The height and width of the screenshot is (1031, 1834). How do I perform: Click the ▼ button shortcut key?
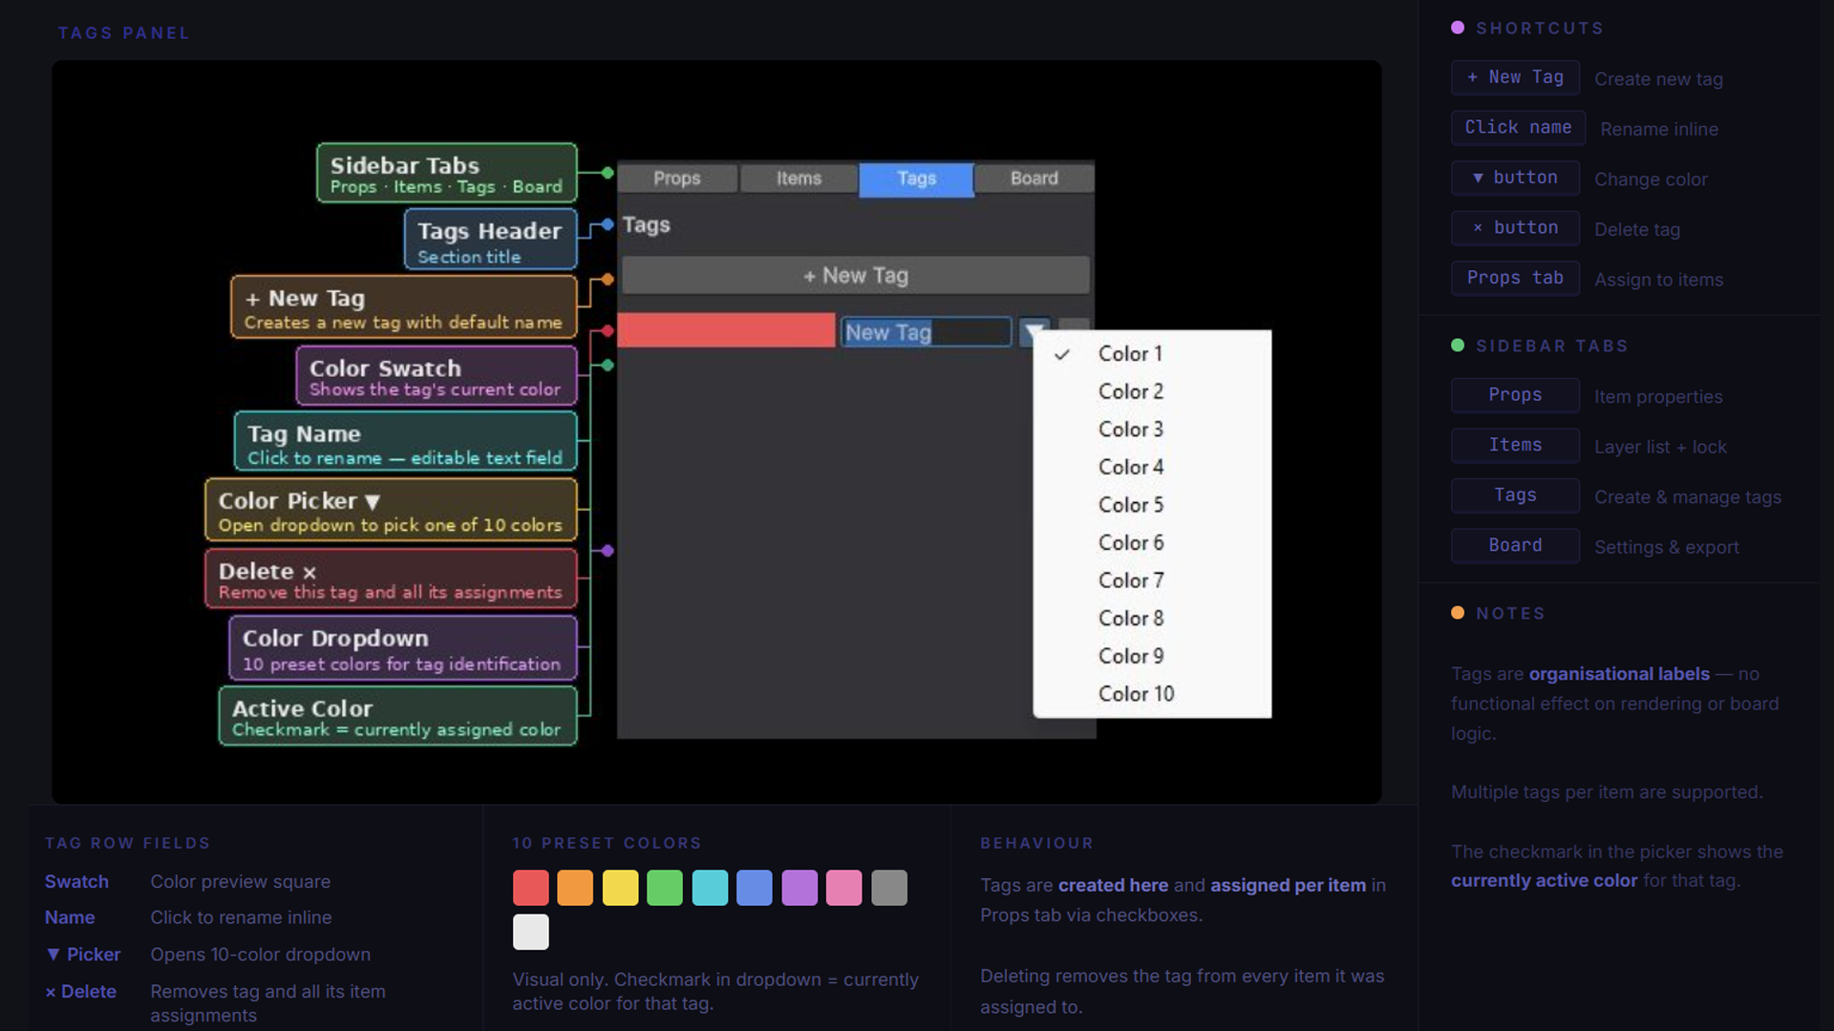coord(1515,178)
